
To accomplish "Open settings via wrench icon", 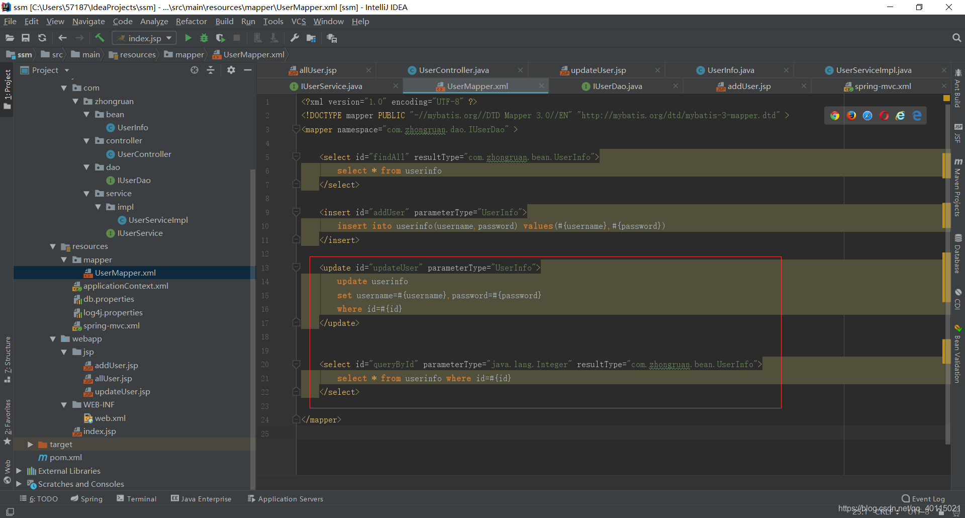I will point(295,38).
